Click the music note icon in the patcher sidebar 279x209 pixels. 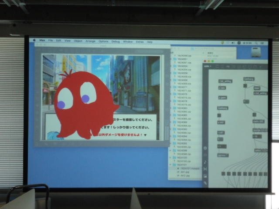click(205, 162)
